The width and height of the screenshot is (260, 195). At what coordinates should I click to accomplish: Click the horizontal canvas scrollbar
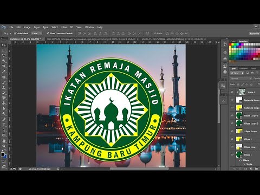(x=139, y=169)
